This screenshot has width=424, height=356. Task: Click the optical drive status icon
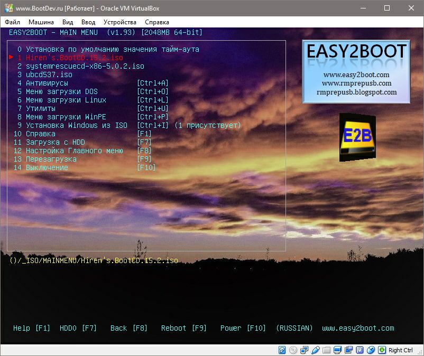293,350
